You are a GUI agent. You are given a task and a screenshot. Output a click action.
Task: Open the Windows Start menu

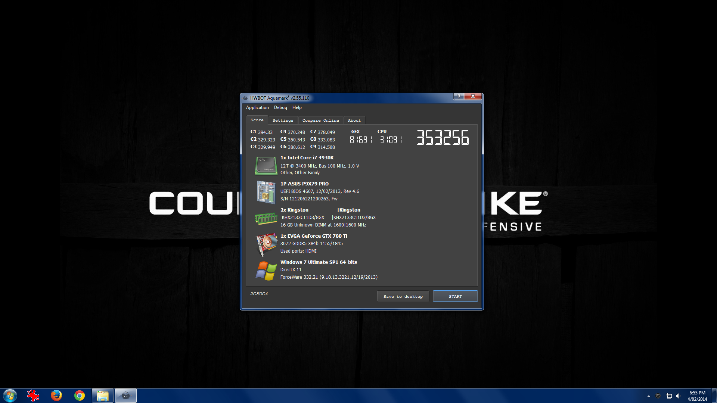10,396
